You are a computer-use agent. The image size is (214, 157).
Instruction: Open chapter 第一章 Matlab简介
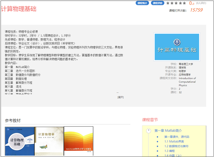click(x=168, y=131)
